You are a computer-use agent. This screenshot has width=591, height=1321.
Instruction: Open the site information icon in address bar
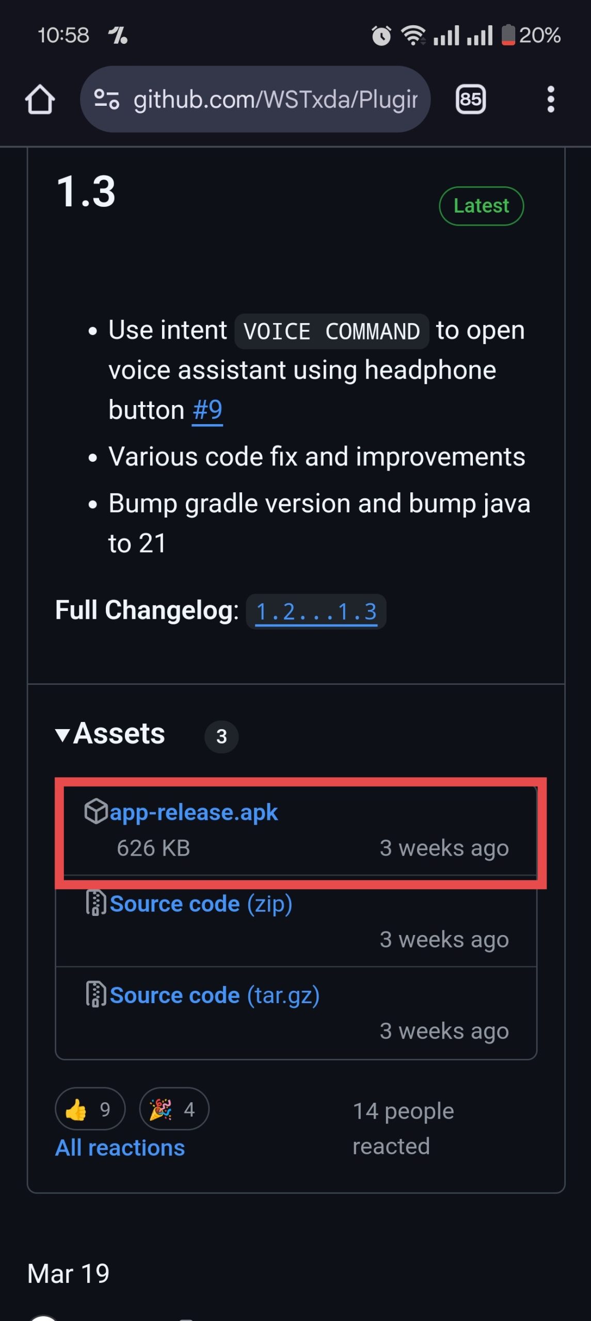tap(107, 99)
